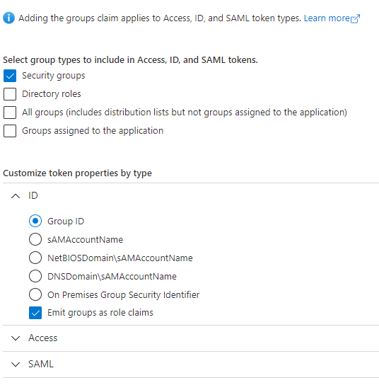Viewport: 379px width, 385px height.
Task: Click 'Select group types to include' heading
Action: 130,60
